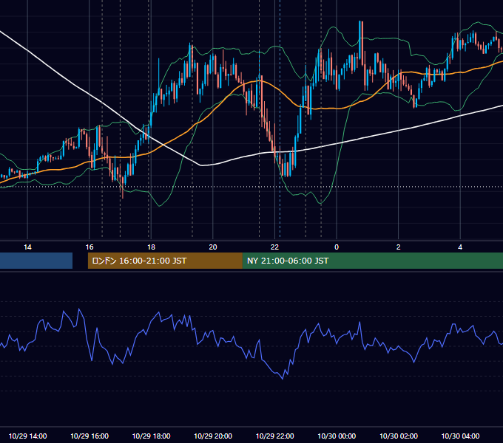Click the 10/29 16:00 date label
The height and width of the screenshot is (443, 503).
(x=90, y=436)
